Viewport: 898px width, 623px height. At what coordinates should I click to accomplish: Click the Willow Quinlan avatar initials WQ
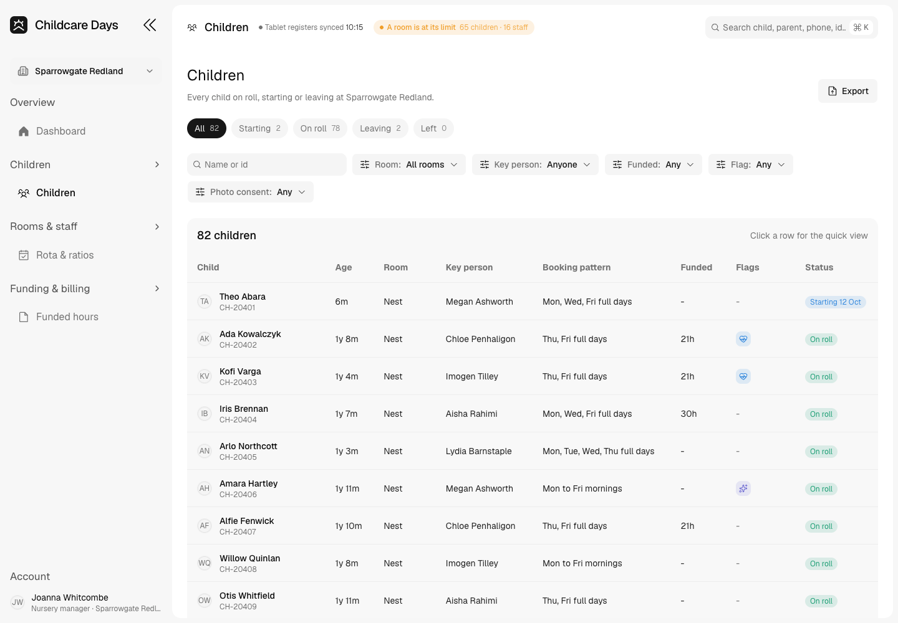pyautogui.click(x=205, y=563)
